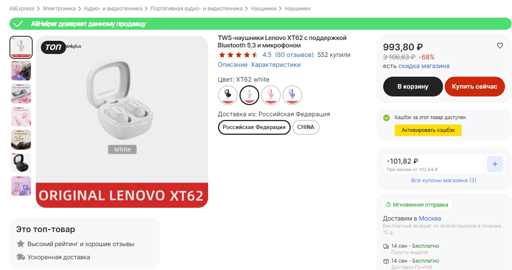Open the black earbuds case thumbnail
This screenshot has height=270, width=512.
(21, 163)
